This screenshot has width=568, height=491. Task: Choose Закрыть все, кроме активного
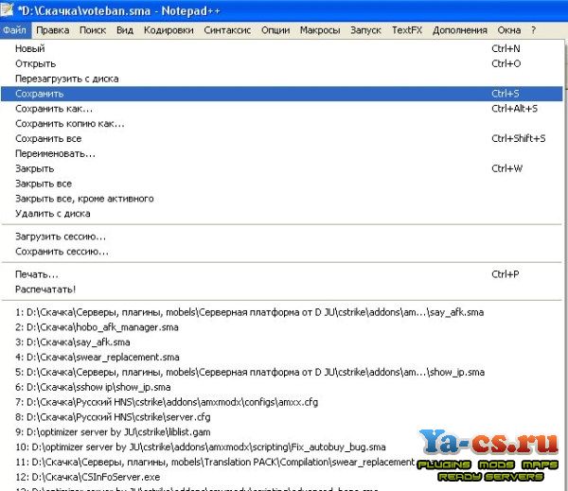(x=282, y=199)
